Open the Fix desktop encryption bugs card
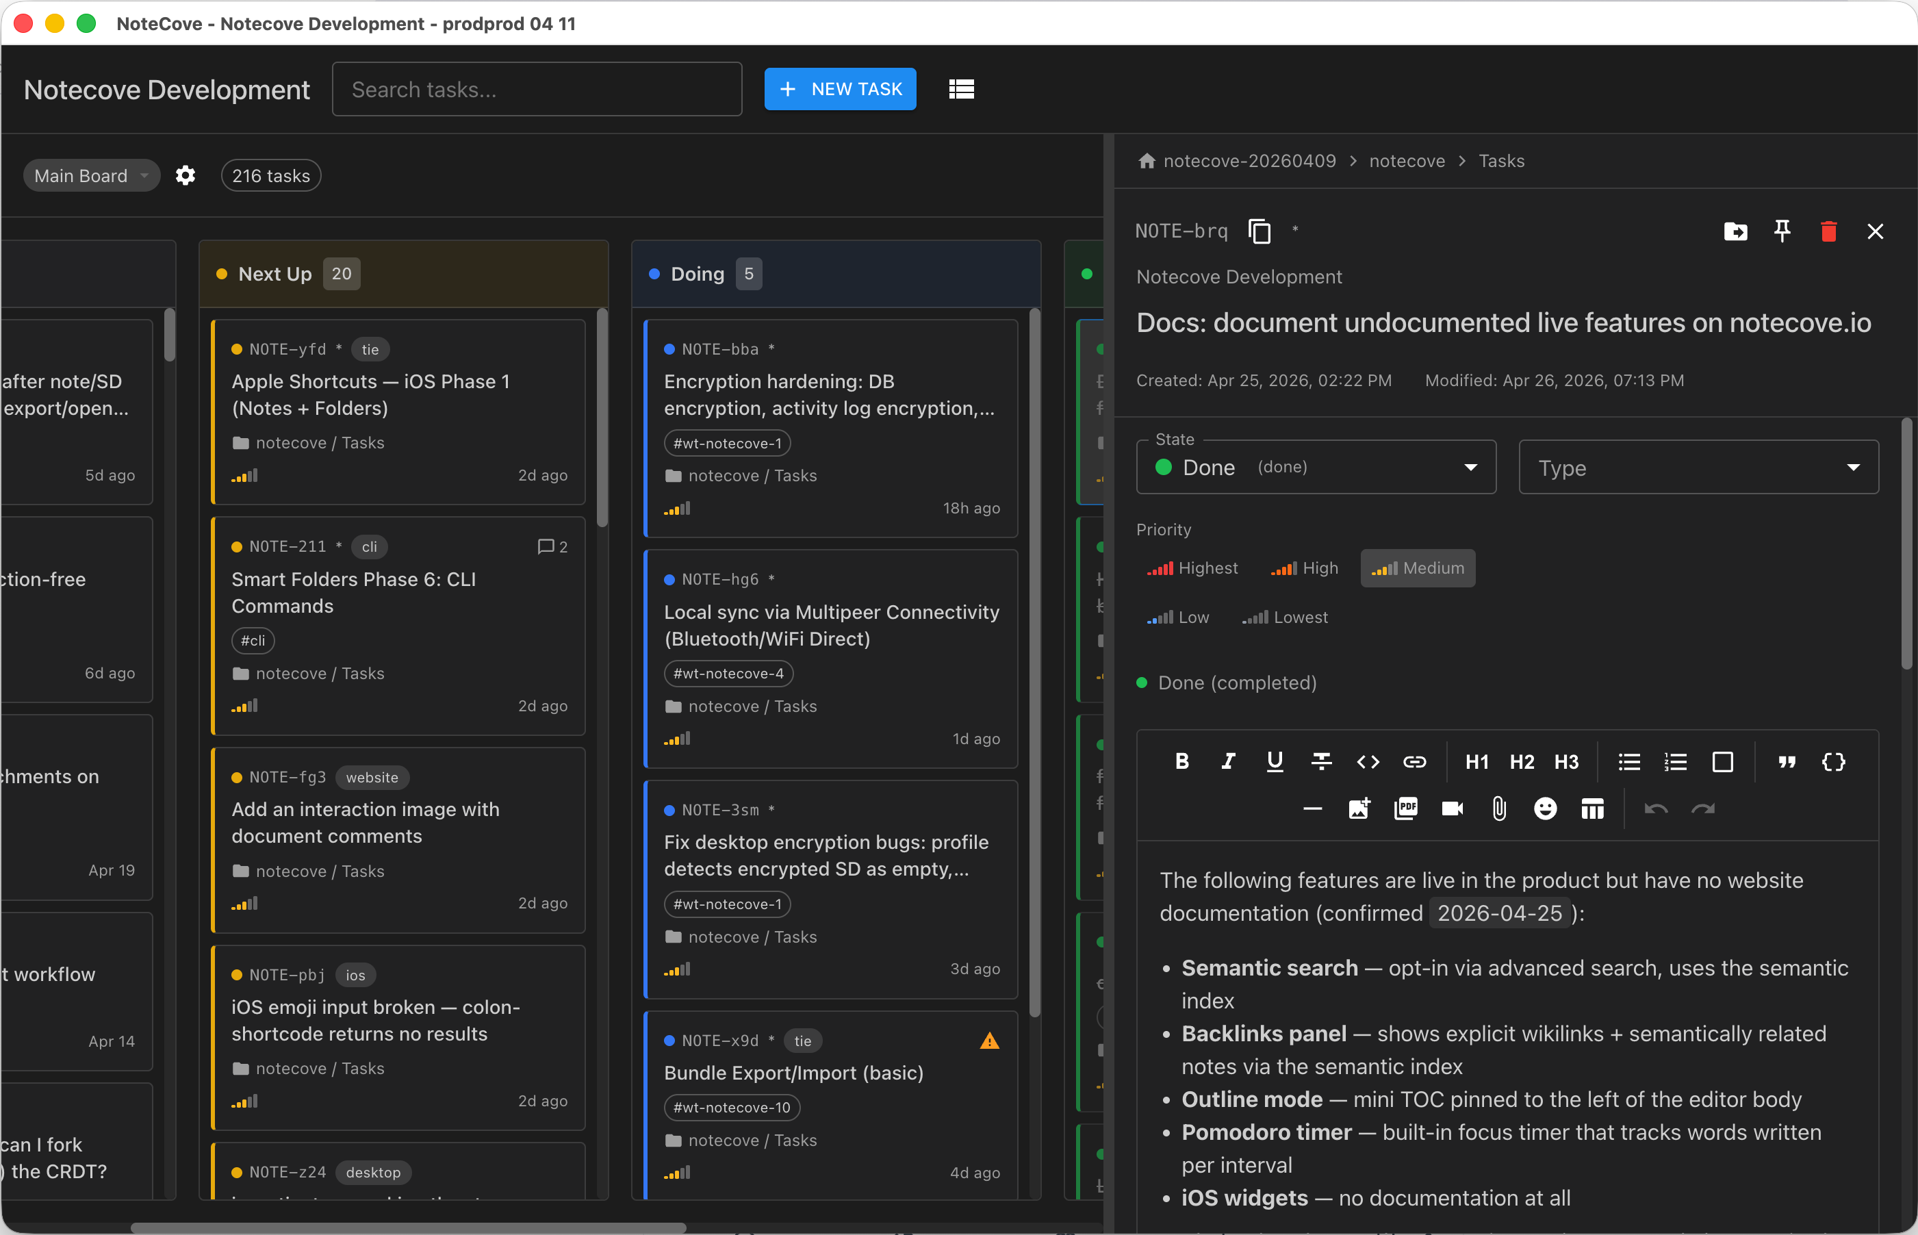 coord(831,889)
